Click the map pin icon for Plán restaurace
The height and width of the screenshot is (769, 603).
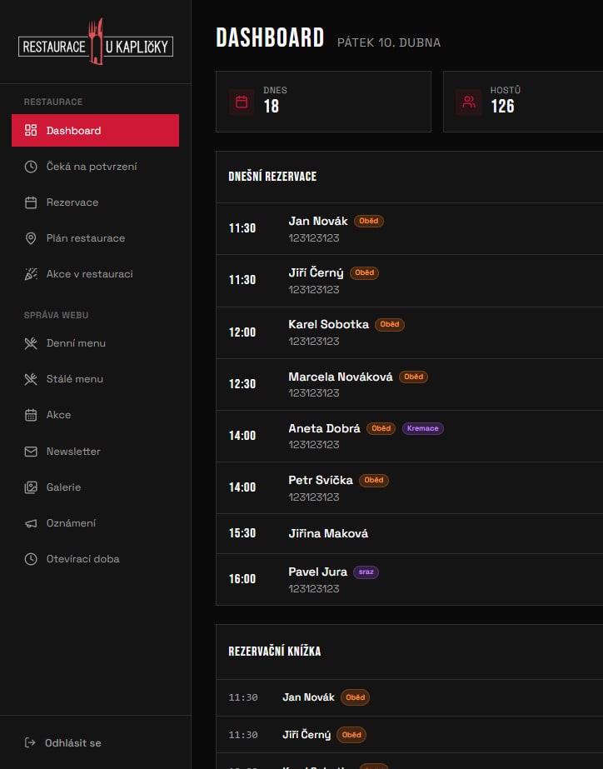31,238
